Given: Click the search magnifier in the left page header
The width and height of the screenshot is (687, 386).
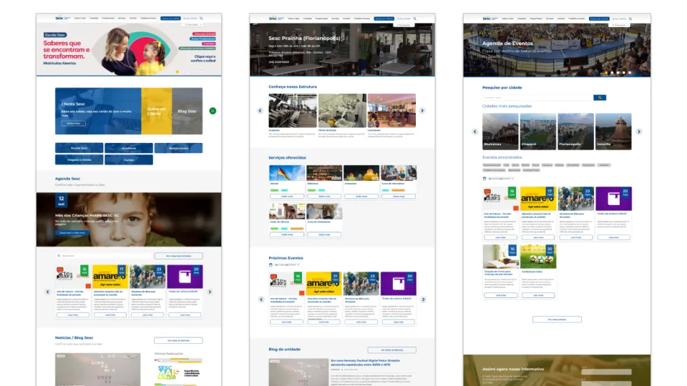Looking at the screenshot, I should (201, 18).
